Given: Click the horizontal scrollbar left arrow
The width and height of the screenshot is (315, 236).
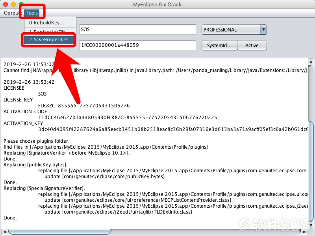Looking at the screenshot, I should click(4, 232).
